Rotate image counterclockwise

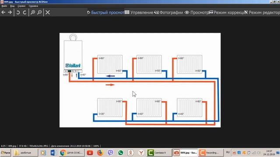point(18,12)
